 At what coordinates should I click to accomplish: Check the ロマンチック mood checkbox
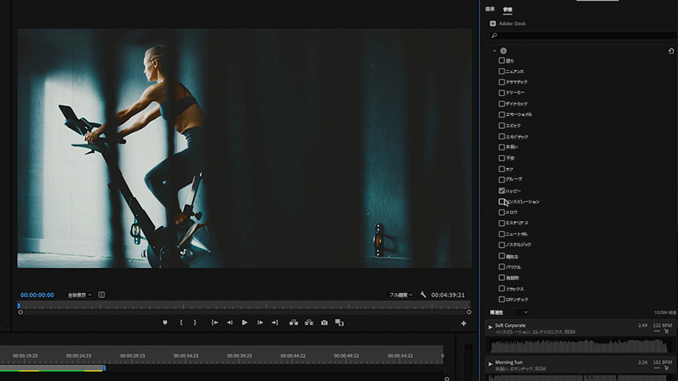[502, 299]
